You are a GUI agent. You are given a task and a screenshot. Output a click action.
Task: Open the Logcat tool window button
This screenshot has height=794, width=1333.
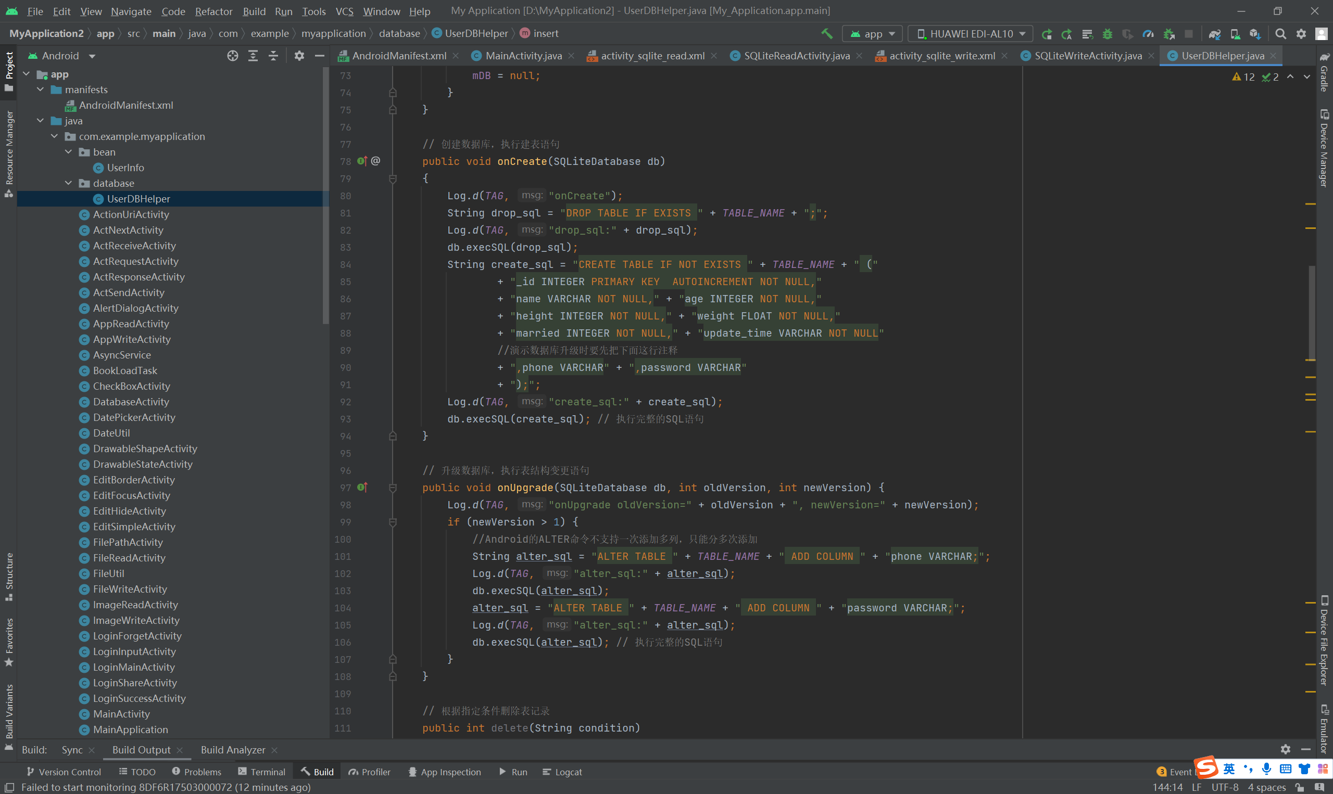click(561, 772)
